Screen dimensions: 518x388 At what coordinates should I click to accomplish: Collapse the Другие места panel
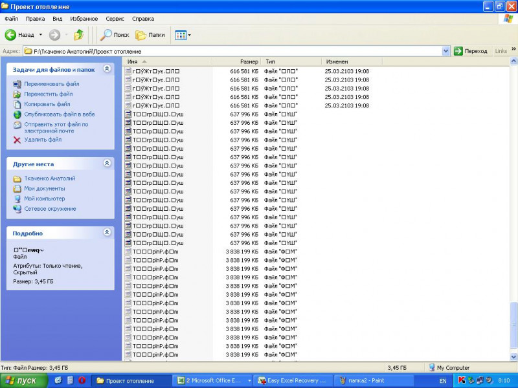click(x=107, y=163)
